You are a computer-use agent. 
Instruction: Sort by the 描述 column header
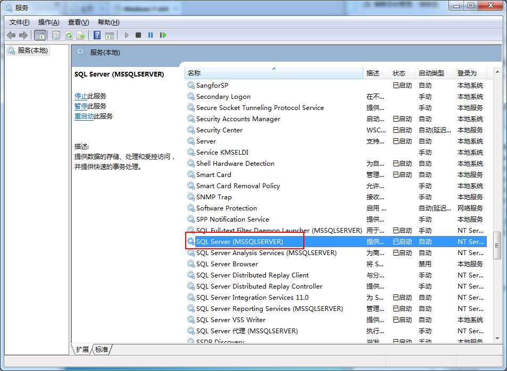[376, 73]
